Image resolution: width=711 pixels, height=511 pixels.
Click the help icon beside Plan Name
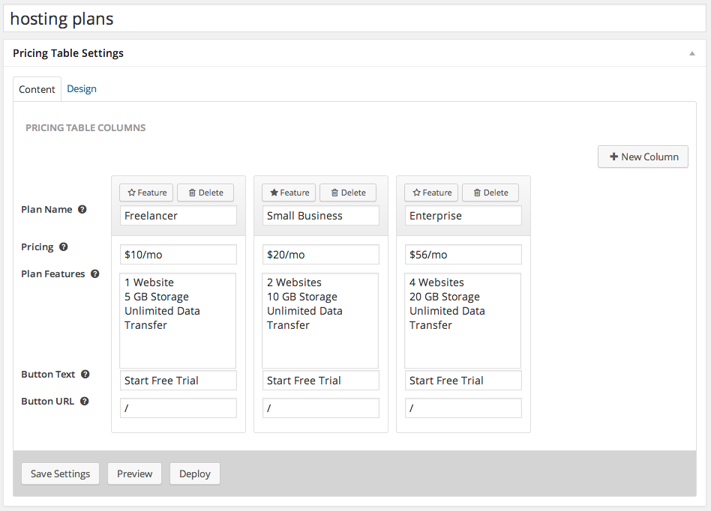(x=82, y=210)
